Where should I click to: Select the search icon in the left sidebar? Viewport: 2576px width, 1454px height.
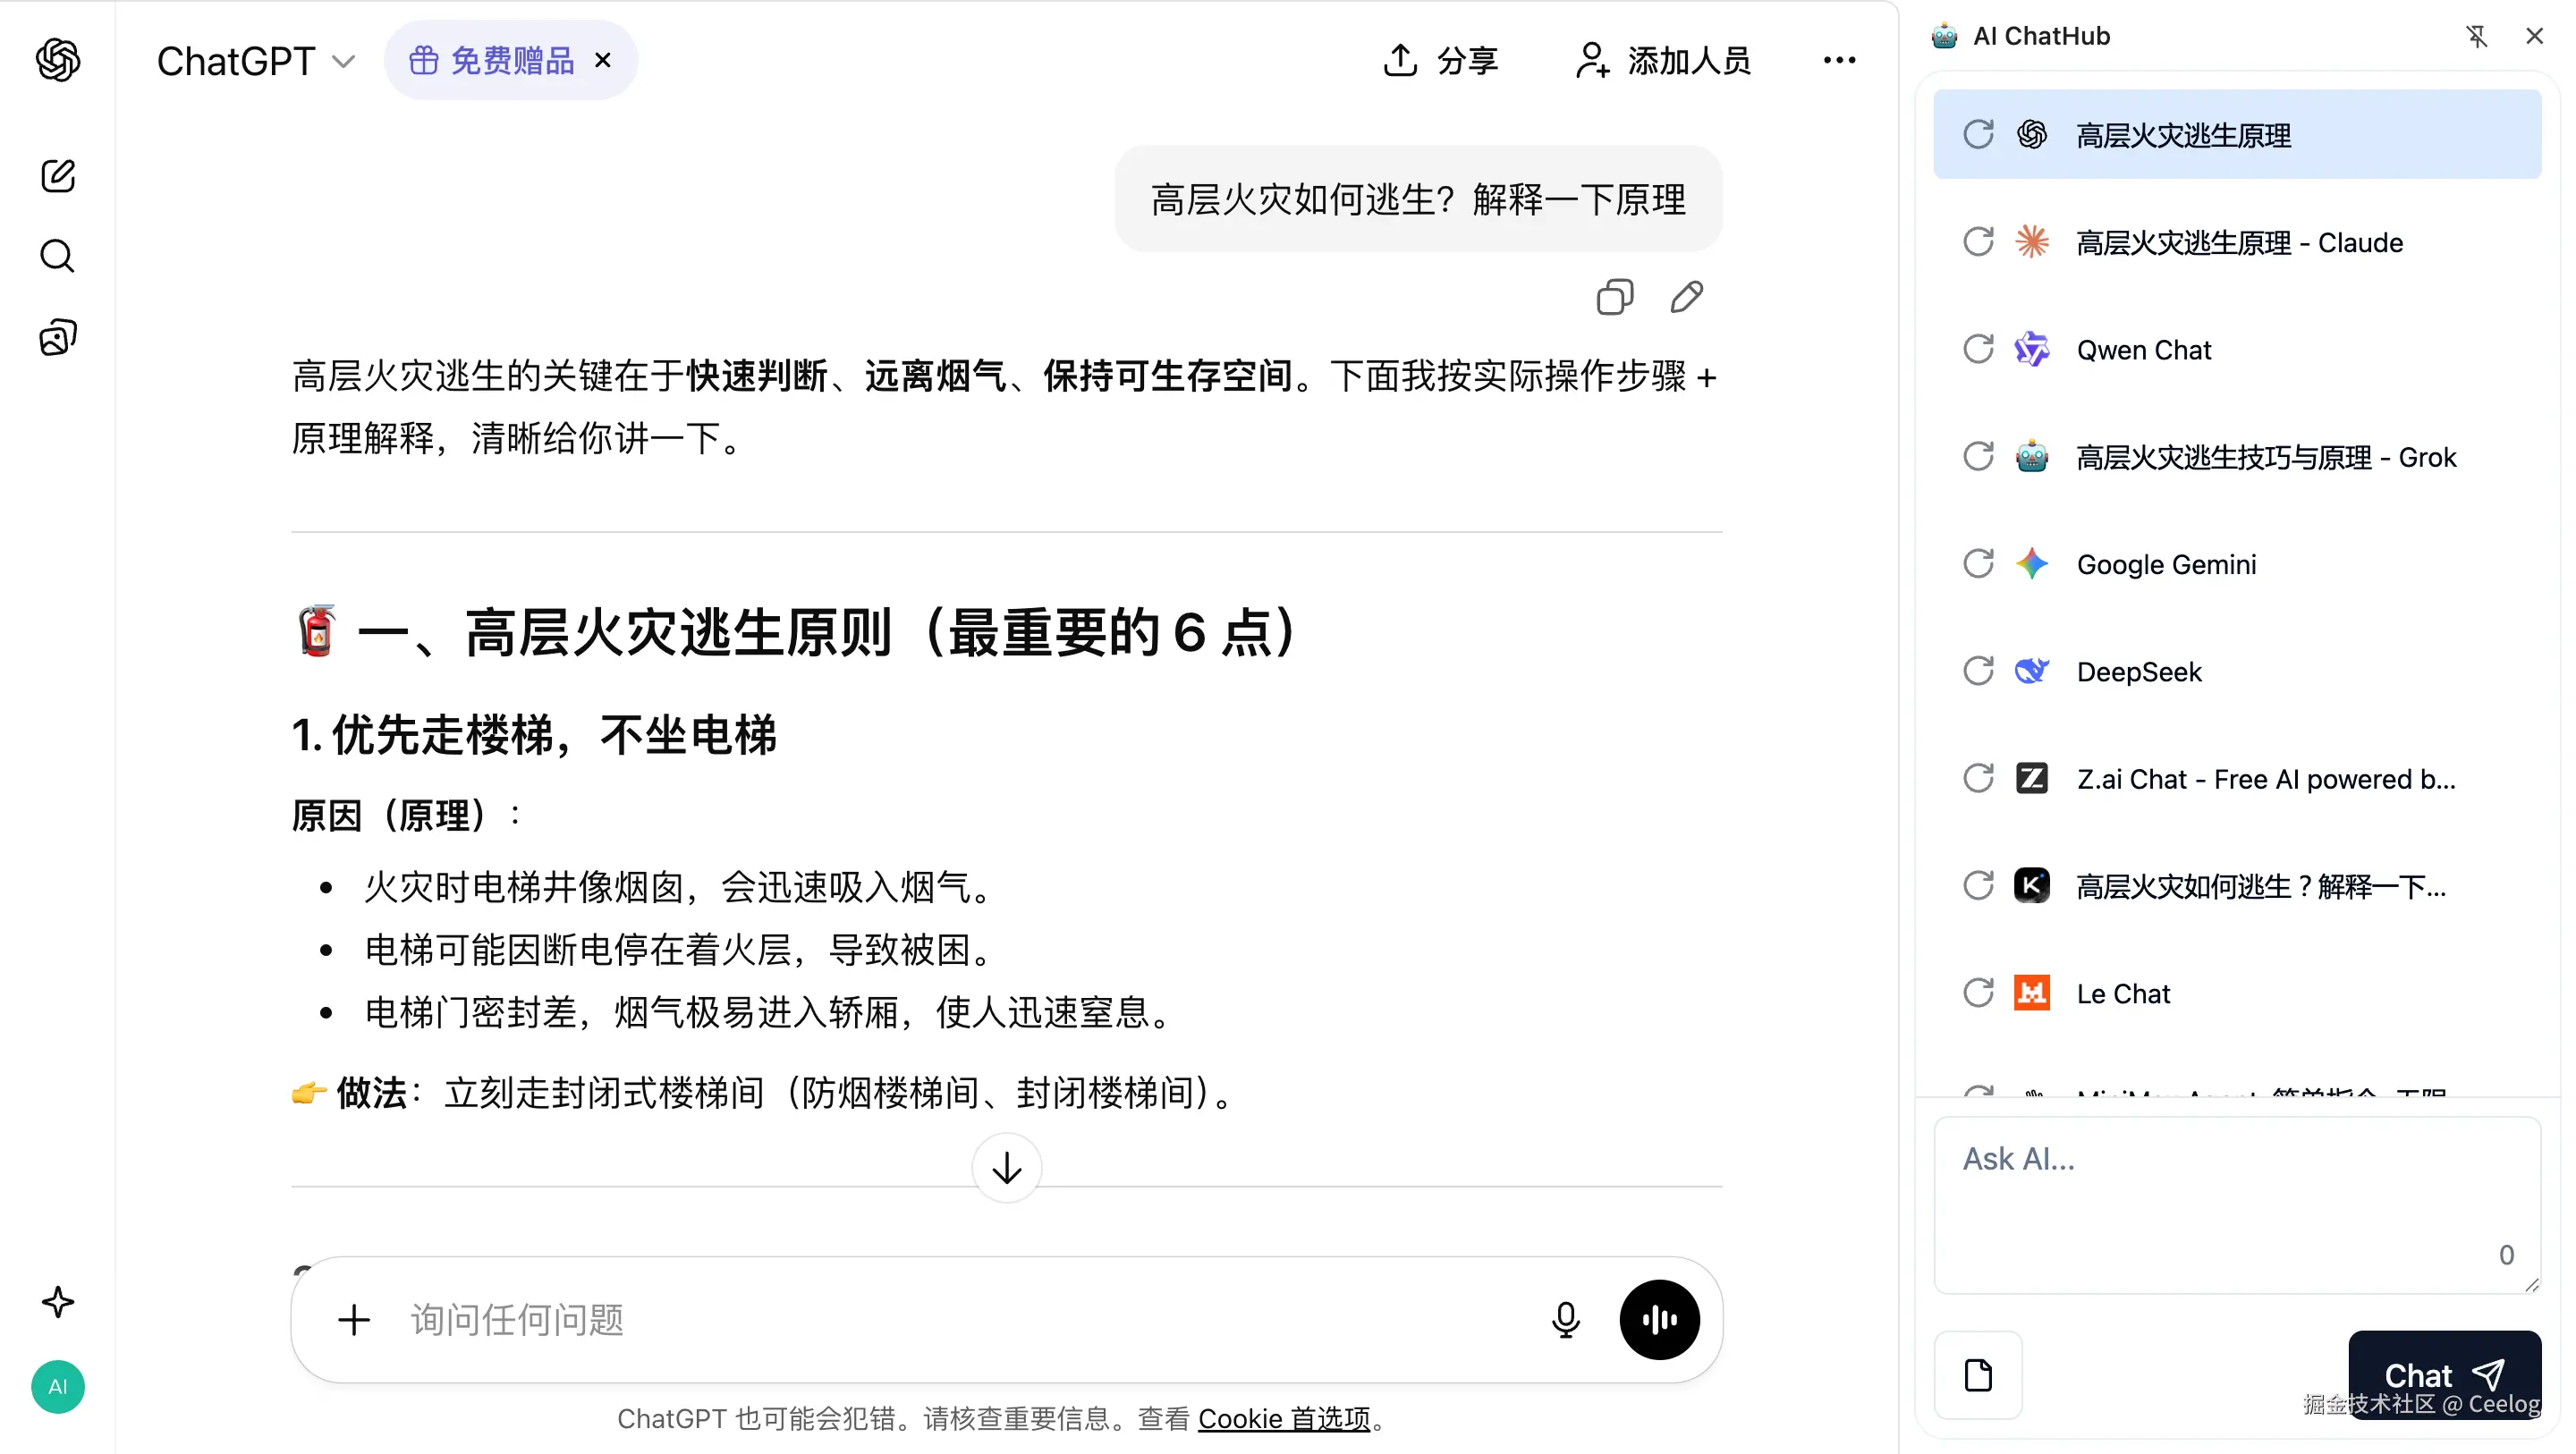coord(57,256)
